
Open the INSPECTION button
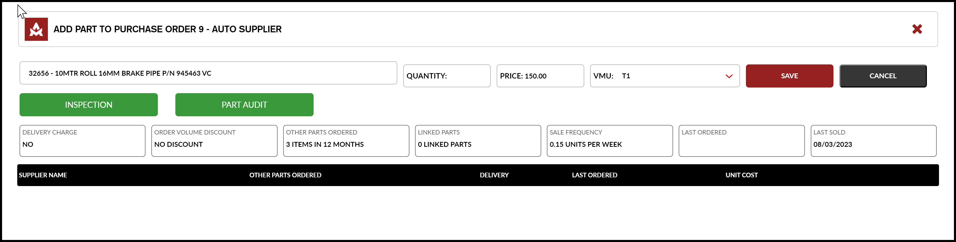tap(89, 105)
